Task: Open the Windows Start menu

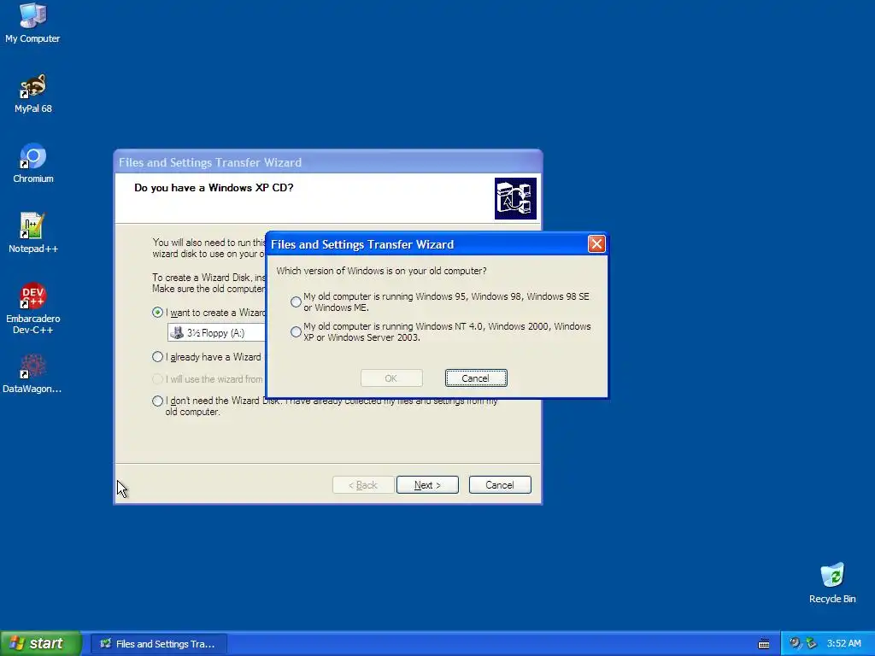Action: point(41,643)
